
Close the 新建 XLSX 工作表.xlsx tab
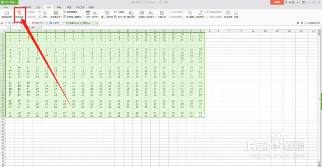[x=97, y=23]
